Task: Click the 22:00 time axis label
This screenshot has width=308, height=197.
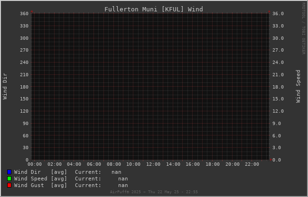Action: 252,164
